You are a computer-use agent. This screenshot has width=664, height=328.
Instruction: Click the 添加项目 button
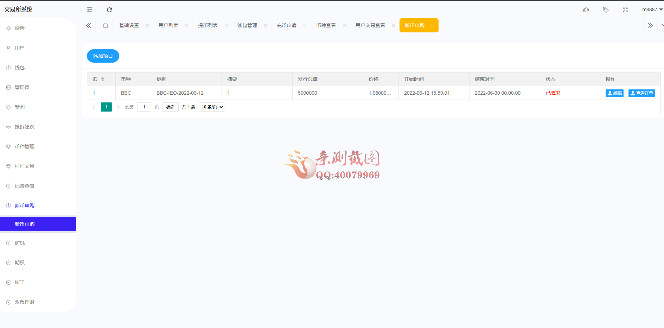tap(103, 56)
